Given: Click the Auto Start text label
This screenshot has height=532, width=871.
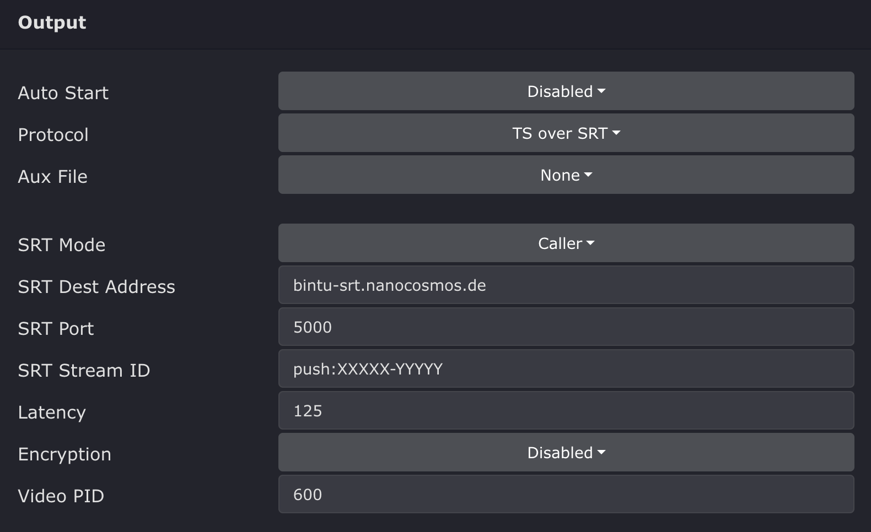Looking at the screenshot, I should [x=63, y=93].
